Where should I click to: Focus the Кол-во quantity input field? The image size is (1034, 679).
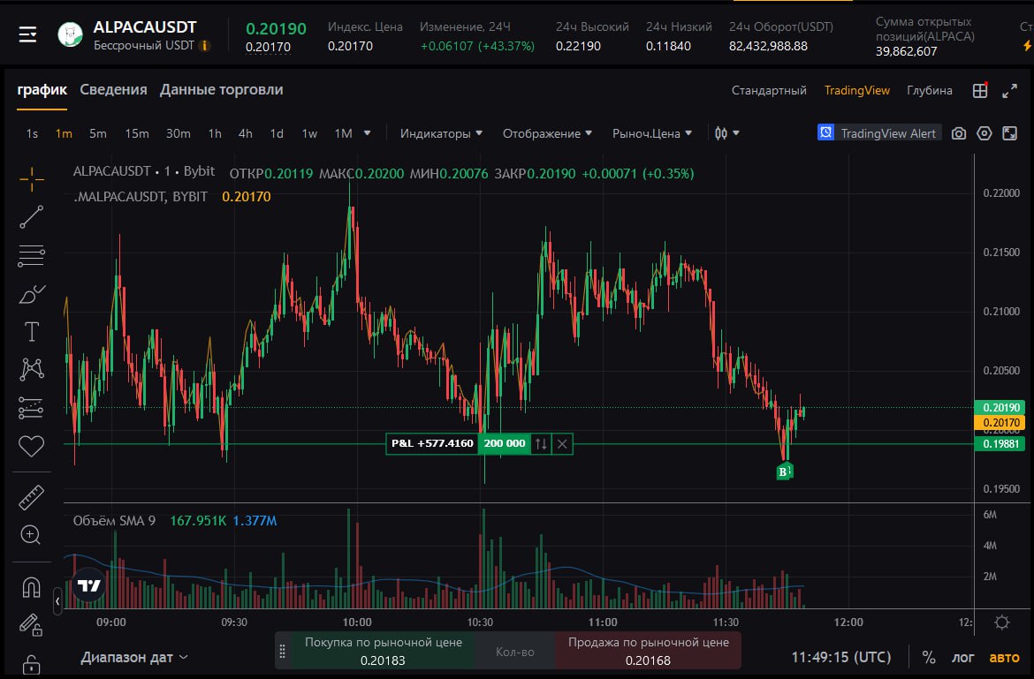point(515,652)
